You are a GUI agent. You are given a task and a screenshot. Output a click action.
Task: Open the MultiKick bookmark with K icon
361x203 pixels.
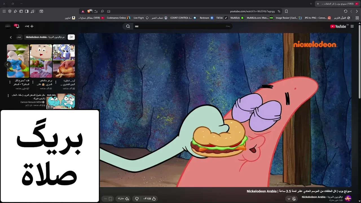pyautogui.click(x=237, y=18)
